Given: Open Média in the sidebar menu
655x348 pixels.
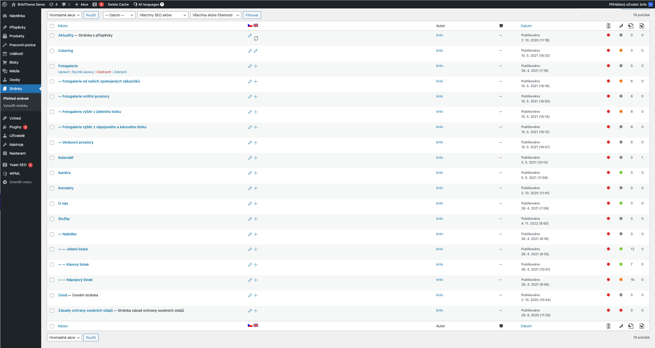Looking at the screenshot, I should tap(14, 71).
